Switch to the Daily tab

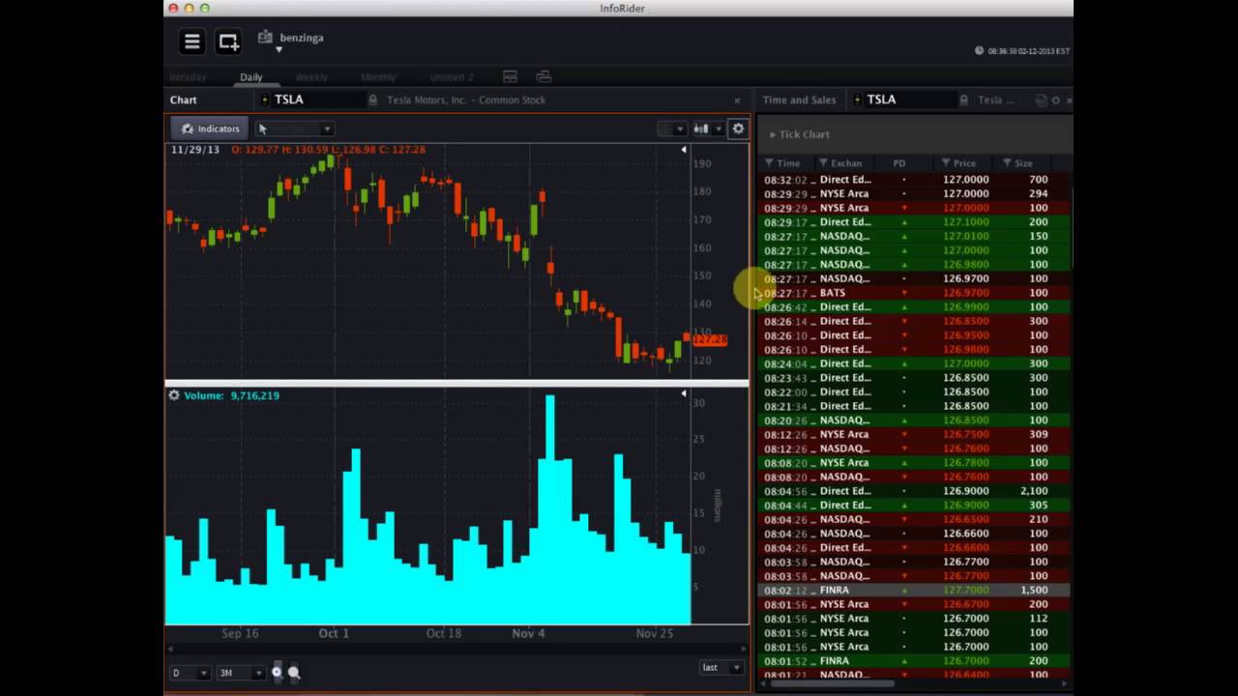tap(251, 77)
